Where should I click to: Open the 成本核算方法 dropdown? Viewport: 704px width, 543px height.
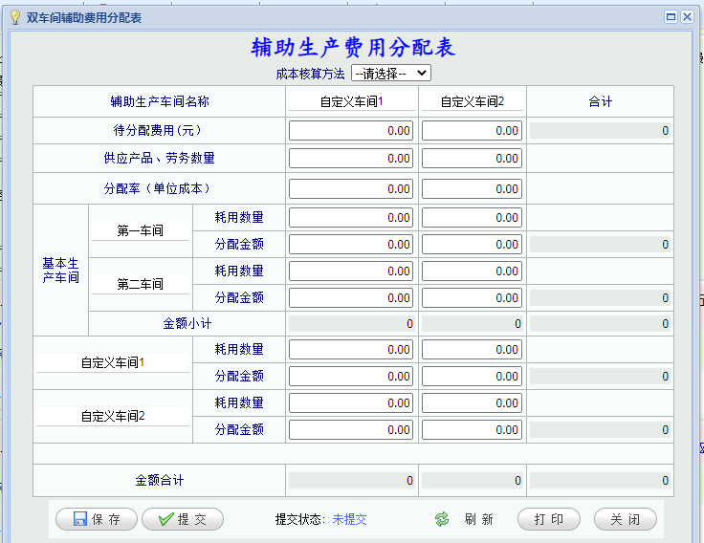[391, 74]
